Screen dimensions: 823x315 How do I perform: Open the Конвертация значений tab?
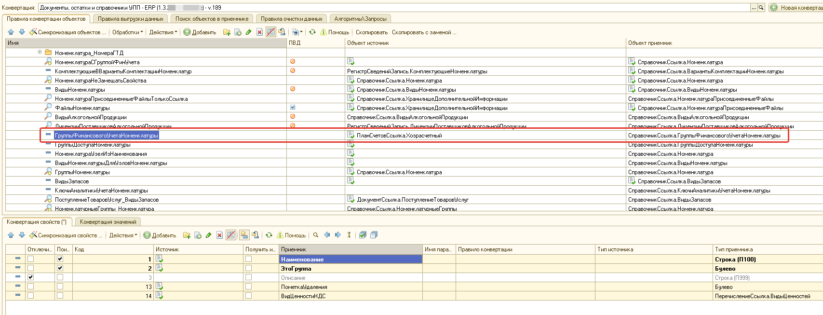[108, 222]
